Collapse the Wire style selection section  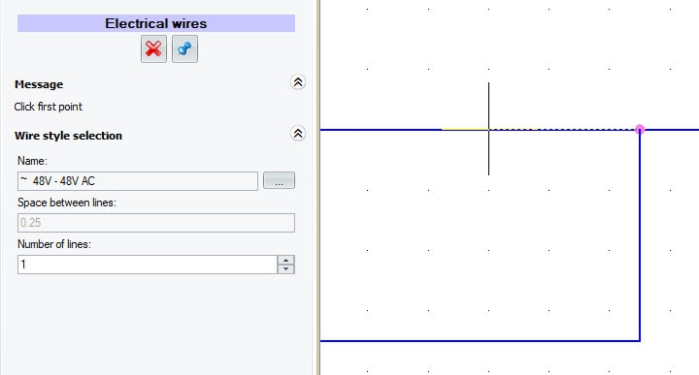point(298,134)
